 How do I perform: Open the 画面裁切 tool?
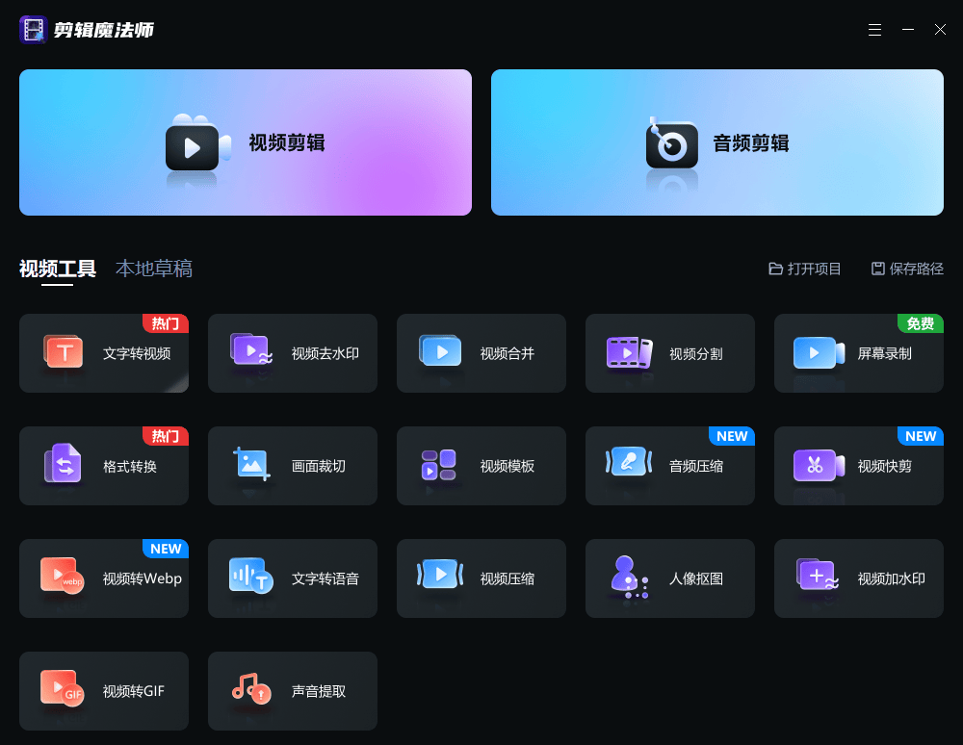coord(292,466)
